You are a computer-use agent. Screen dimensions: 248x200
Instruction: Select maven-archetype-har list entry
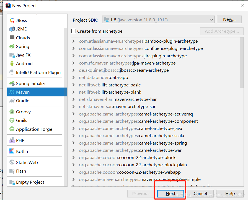click(x=118, y=99)
